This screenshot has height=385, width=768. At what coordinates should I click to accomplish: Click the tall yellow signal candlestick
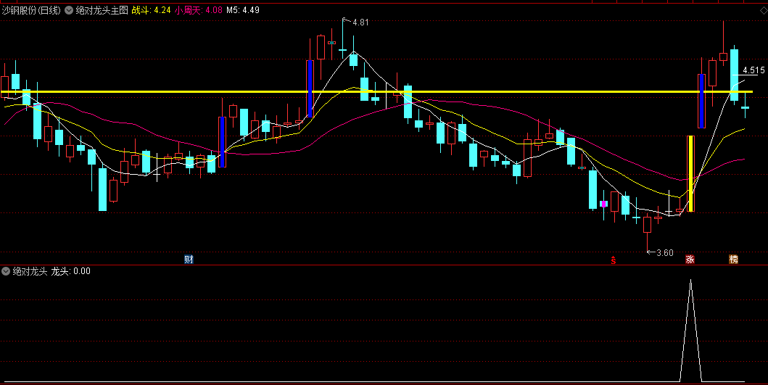[690, 173]
